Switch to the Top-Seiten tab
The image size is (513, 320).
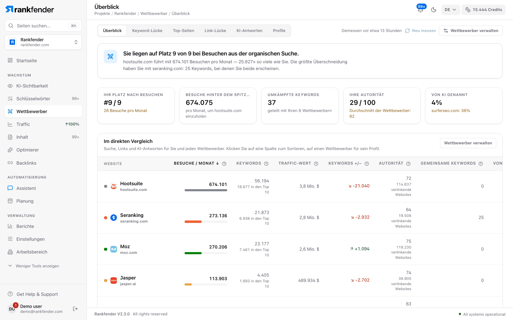[183, 31]
